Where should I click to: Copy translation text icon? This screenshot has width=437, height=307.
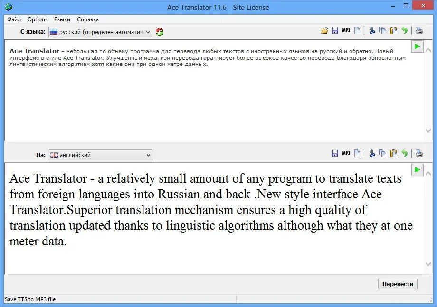point(383,153)
